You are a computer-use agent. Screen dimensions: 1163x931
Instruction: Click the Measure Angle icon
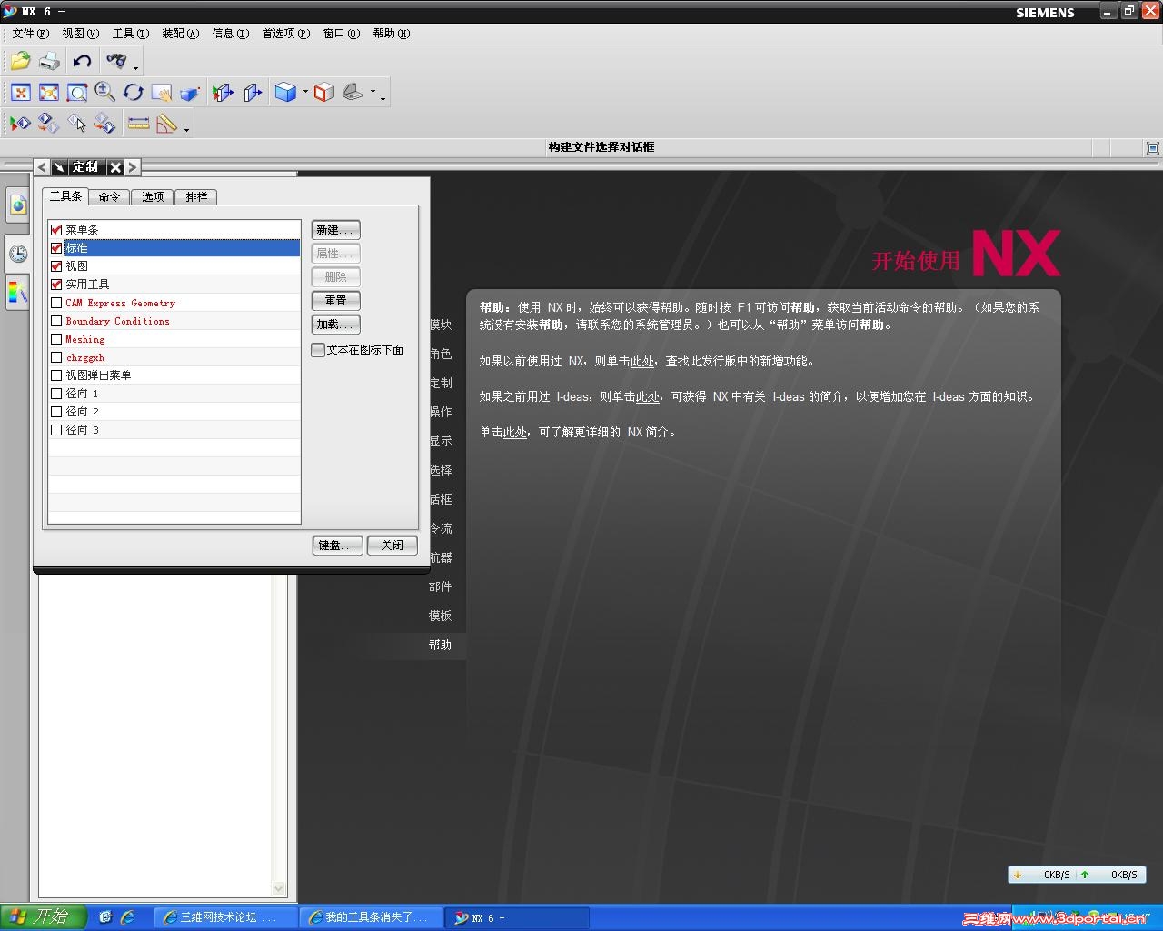click(166, 123)
